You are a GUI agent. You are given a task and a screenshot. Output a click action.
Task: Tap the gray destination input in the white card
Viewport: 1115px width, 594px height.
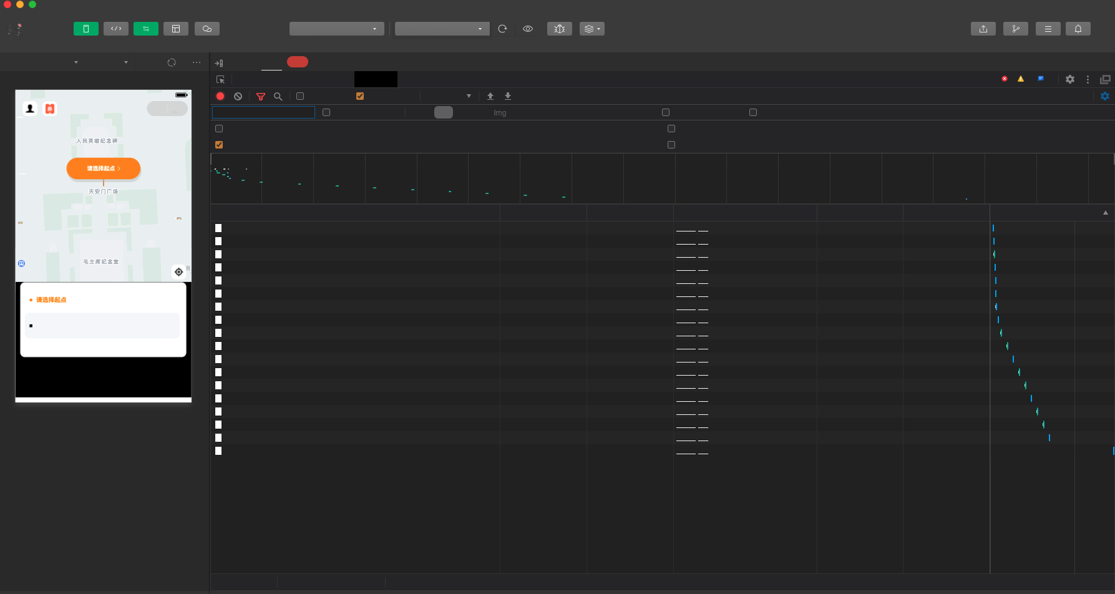[102, 326]
